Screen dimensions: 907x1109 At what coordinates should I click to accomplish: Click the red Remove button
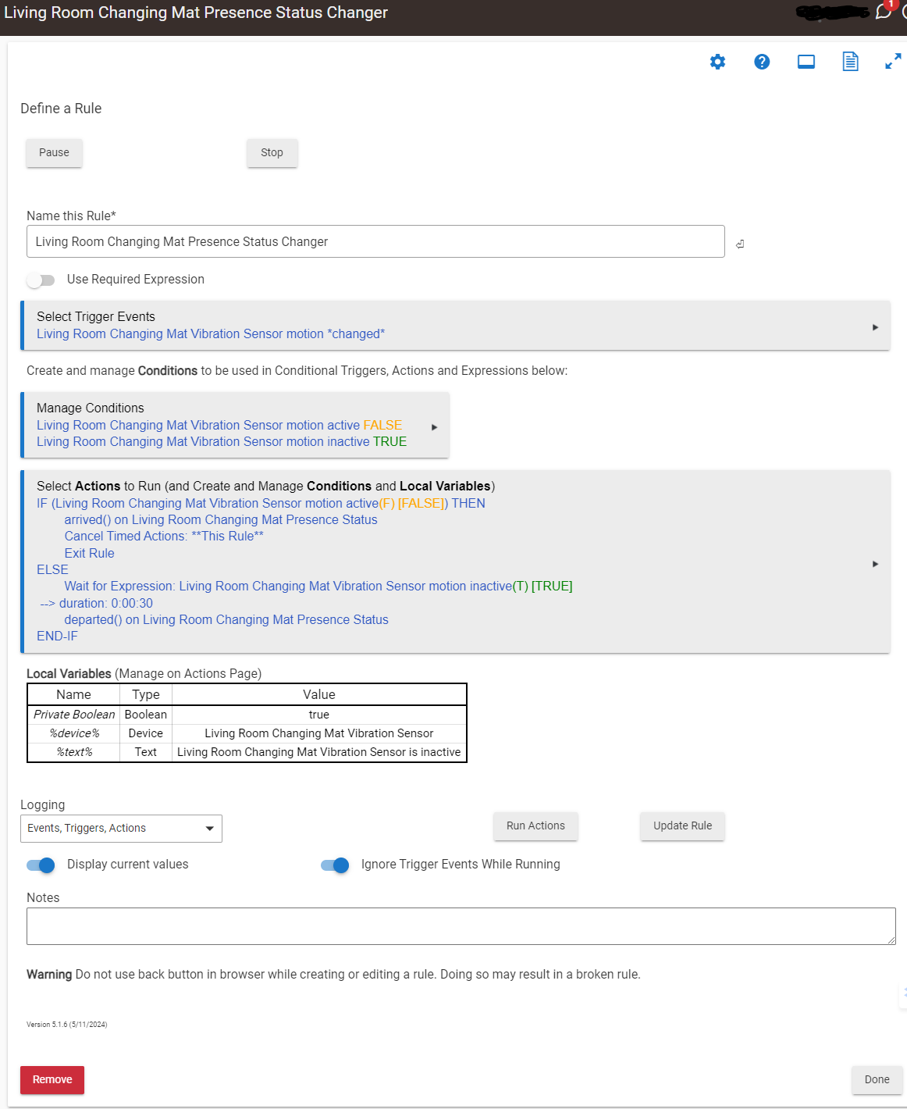coord(52,1079)
